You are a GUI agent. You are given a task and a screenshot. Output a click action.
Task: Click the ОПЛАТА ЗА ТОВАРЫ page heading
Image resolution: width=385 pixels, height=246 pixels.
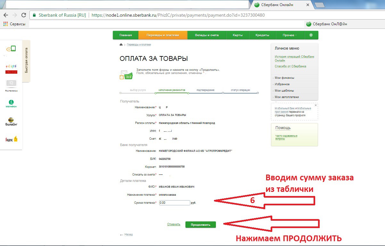154,59
